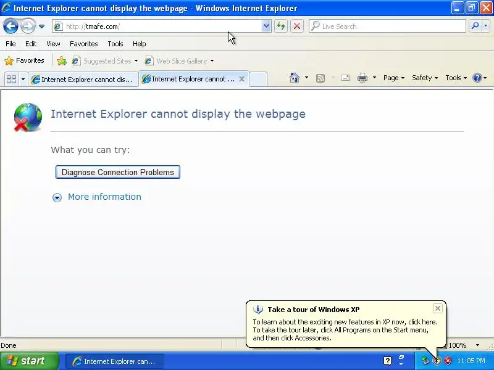Click the Windows XP tour tray icon
The width and height of the screenshot is (494, 370).
coord(437,361)
